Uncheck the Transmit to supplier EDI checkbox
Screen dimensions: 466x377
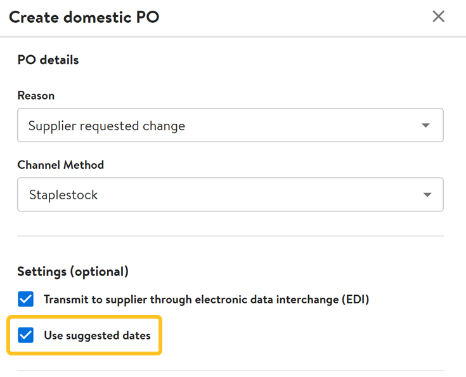pos(26,299)
